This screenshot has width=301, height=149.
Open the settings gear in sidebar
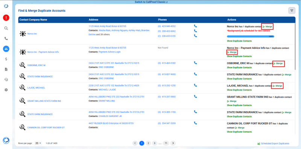pyautogui.click(x=6, y=90)
